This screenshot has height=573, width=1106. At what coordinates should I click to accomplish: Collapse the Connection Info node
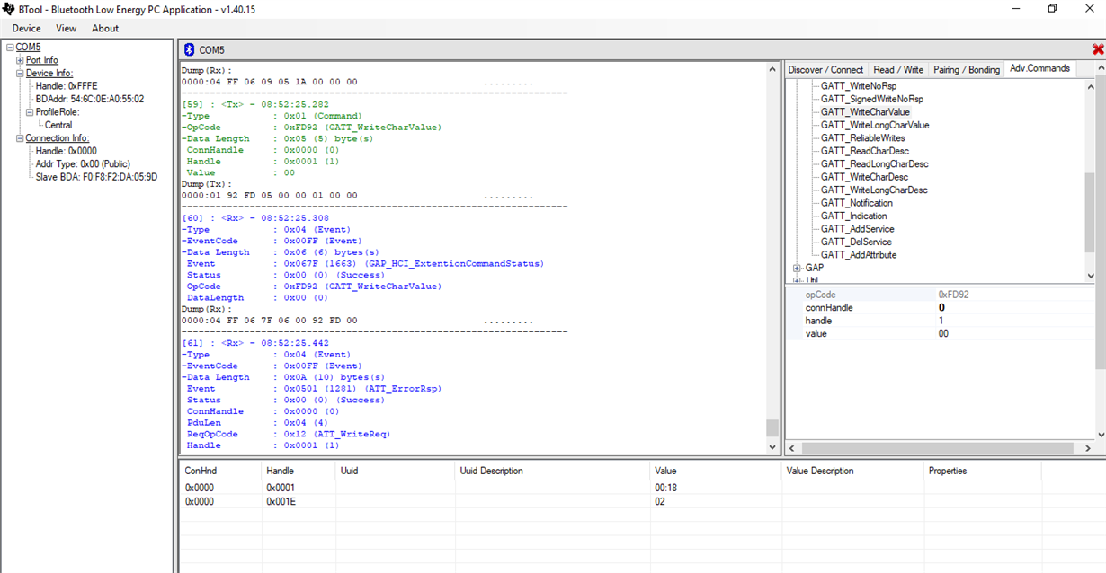pyautogui.click(x=20, y=138)
